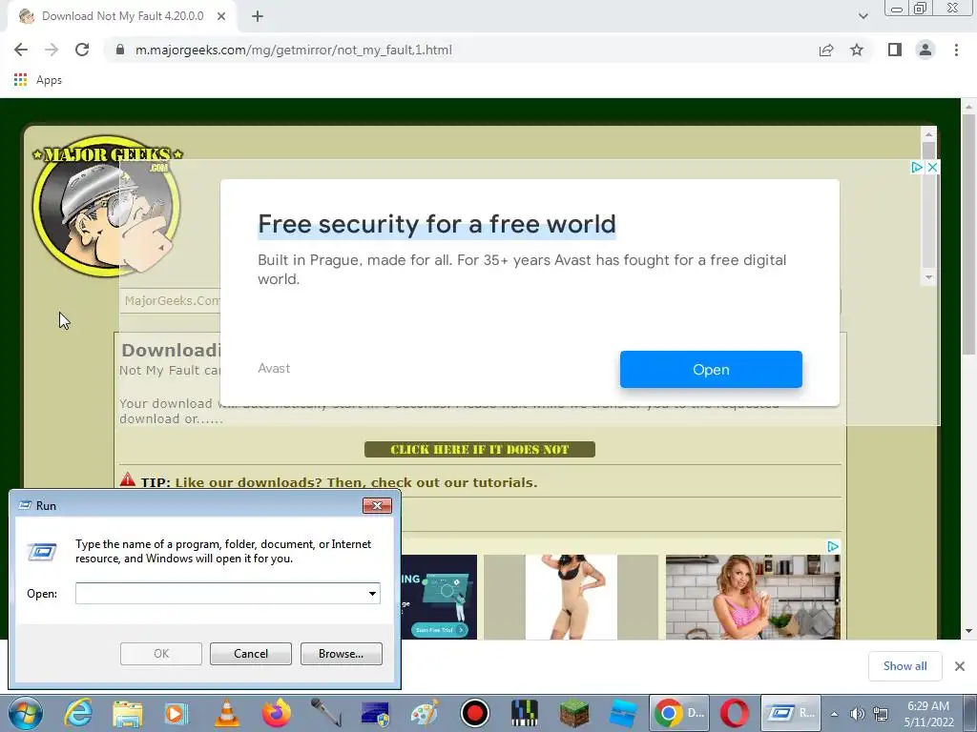The width and height of the screenshot is (977, 732).
Task: Close the Run dialog with red X
Action: click(377, 505)
